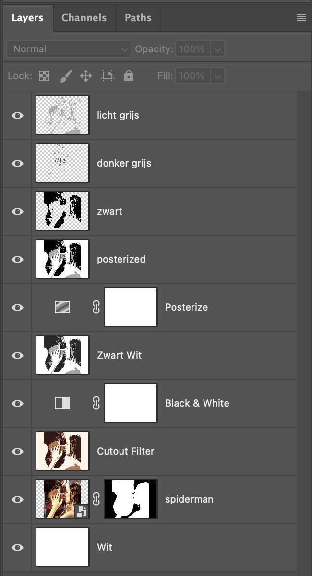Viewport: 312px width, 576px height.
Task: Switch to the Channels tab
Action: point(84,18)
